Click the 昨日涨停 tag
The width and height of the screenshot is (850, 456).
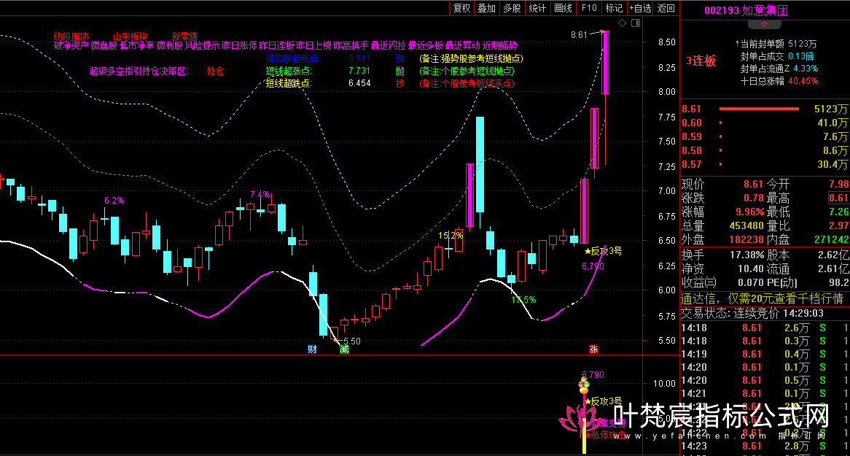point(240,45)
